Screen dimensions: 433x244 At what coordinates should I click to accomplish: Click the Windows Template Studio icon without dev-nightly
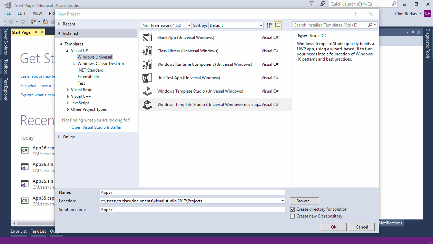tap(147, 91)
